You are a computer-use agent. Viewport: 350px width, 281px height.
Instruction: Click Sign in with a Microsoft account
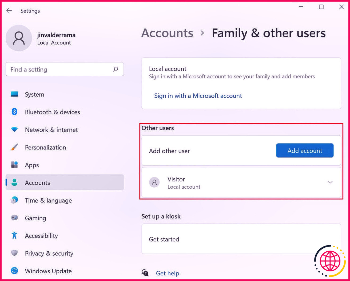point(198,96)
